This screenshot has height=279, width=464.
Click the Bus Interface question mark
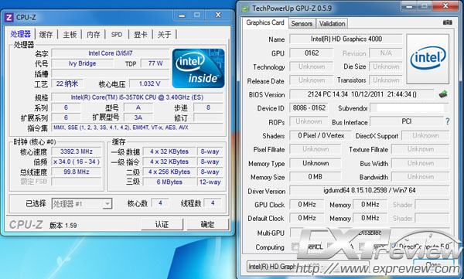point(448,121)
